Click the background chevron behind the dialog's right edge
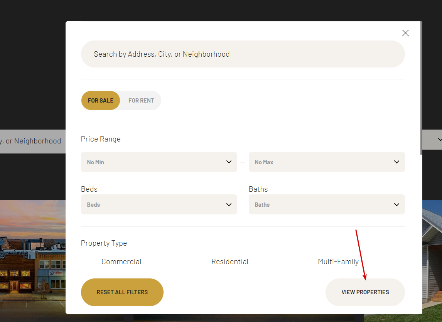Screen dimensions: 442x322 tap(439, 140)
